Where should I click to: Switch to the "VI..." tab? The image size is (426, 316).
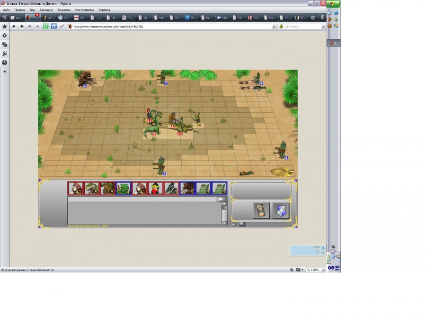click(x=285, y=18)
